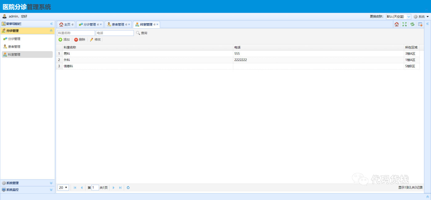This screenshot has width=431, height=200.
Task: Refresh the grid via the pager reload icon
Action: [x=128, y=187]
